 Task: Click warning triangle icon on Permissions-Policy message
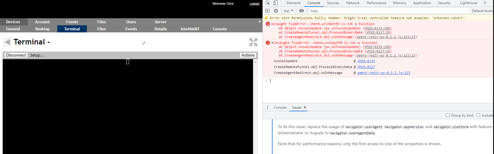(x=267, y=18)
